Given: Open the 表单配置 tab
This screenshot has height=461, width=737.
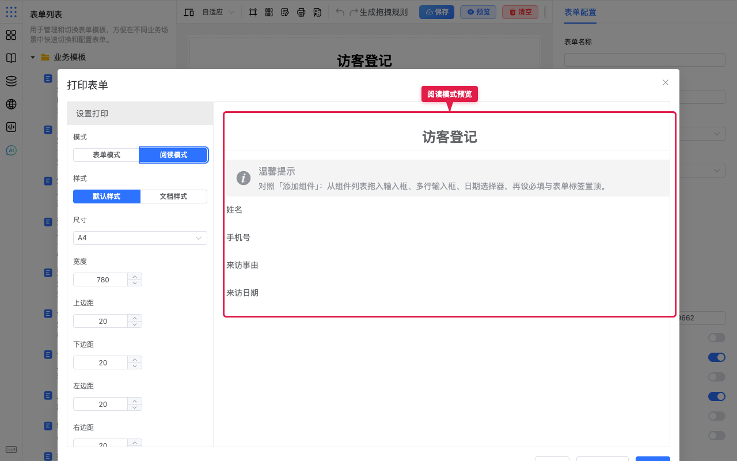Looking at the screenshot, I should [580, 12].
